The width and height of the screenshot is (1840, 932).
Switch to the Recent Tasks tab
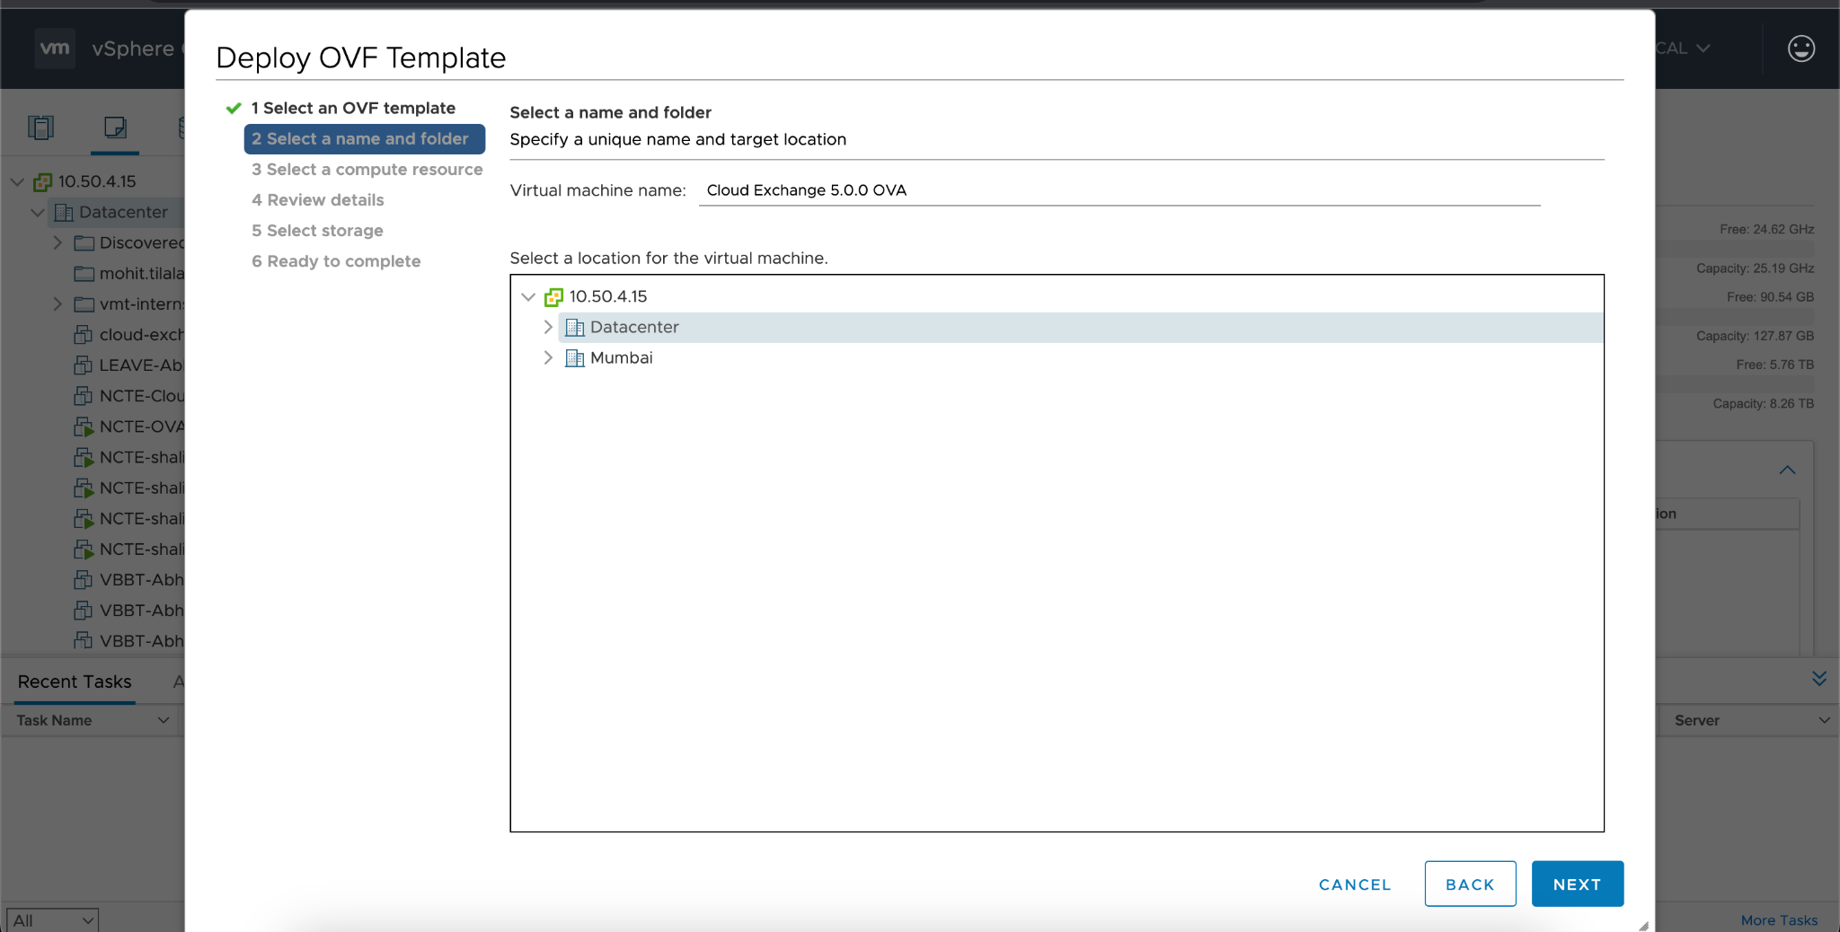click(x=75, y=681)
